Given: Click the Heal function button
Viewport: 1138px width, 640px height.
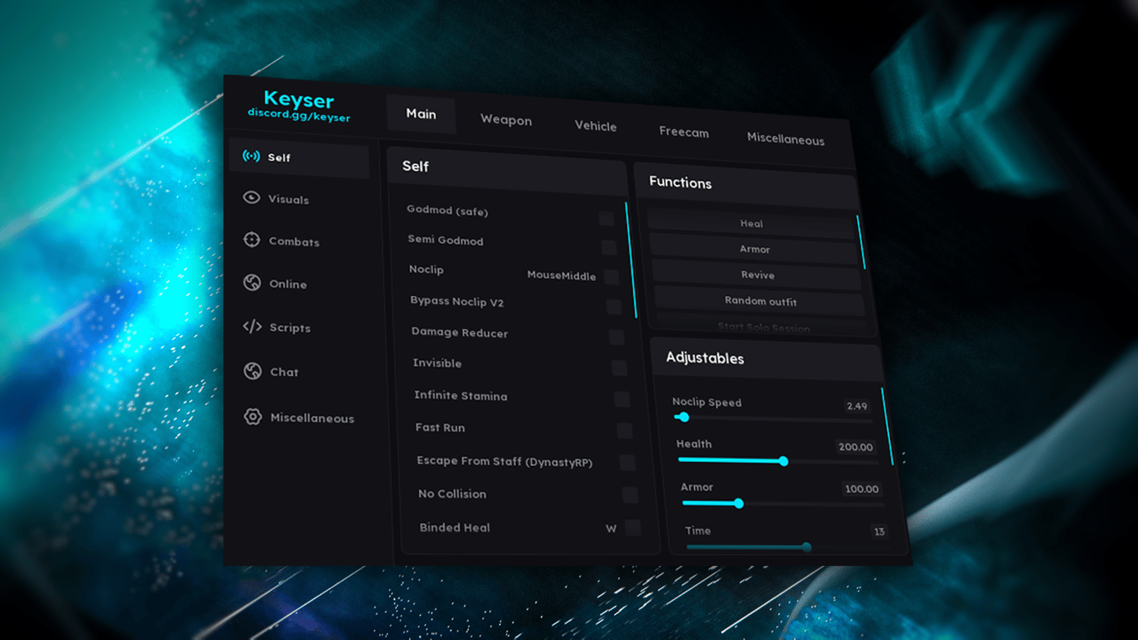Looking at the screenshot, I should pyautogui.click(x=751, y=223).
